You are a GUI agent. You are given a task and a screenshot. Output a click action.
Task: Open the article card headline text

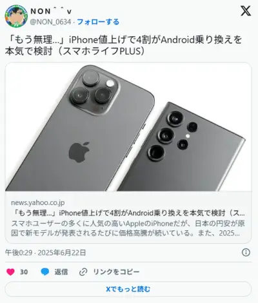128,213
